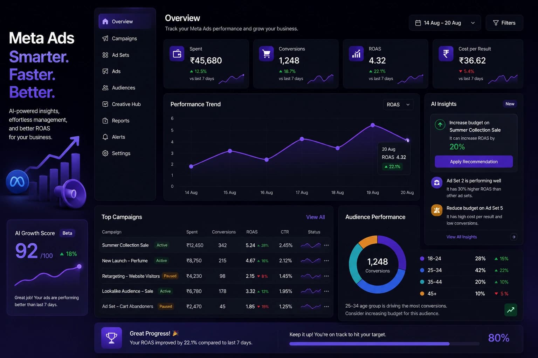Open the ROAS metric dropdown
The width and height of the screenshot is (538, 358).
pyautogui.click(x=398, y=105)
